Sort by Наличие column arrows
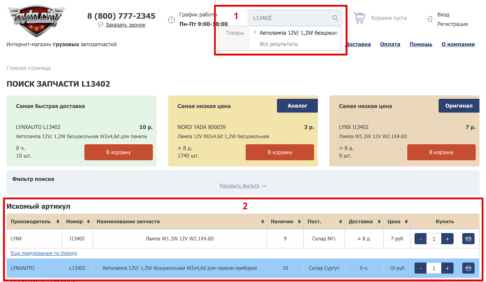 pyautogui.click(x=299, y=222)
